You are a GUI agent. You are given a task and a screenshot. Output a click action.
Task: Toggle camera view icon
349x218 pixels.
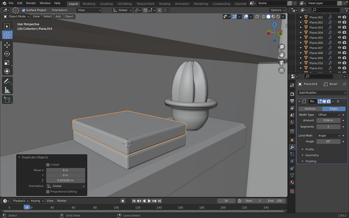[x=282, y=62]
